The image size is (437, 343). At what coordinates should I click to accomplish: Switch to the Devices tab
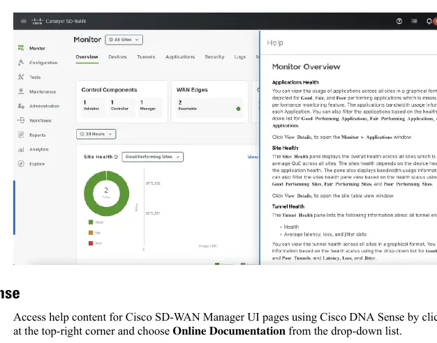(x=117, y=56)
